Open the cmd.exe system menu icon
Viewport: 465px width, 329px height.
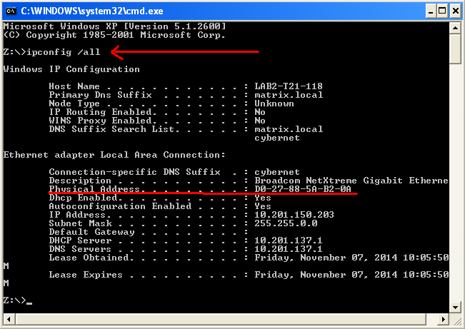click(x=11, y=11)
